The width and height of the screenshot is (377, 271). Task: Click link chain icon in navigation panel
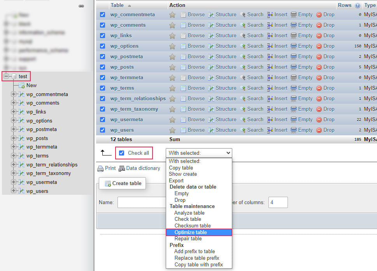click(x=81, y=6)
